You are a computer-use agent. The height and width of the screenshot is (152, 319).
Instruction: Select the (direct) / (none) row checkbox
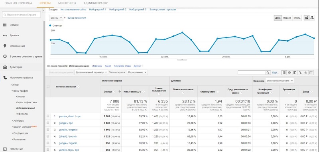pyautogui.click(x=48, y=136)
